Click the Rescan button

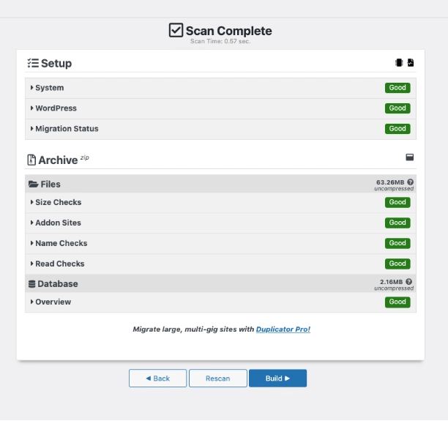click(x=217, y=379)
